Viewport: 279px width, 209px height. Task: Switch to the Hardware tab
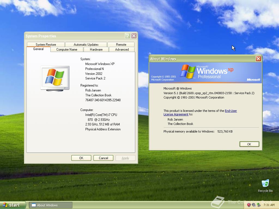[x=96, y=50]
